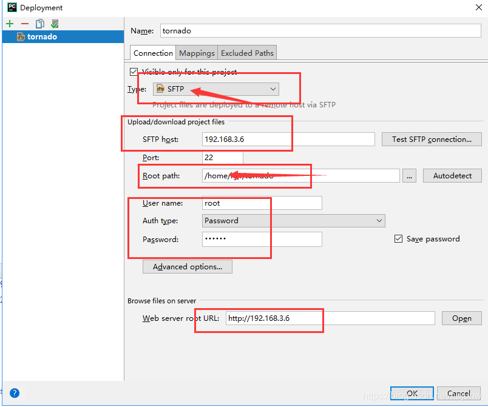Click the SFTP icon inside the Type dropdown
This screenshot has width=488, height=407.
[x=161, y=89]
